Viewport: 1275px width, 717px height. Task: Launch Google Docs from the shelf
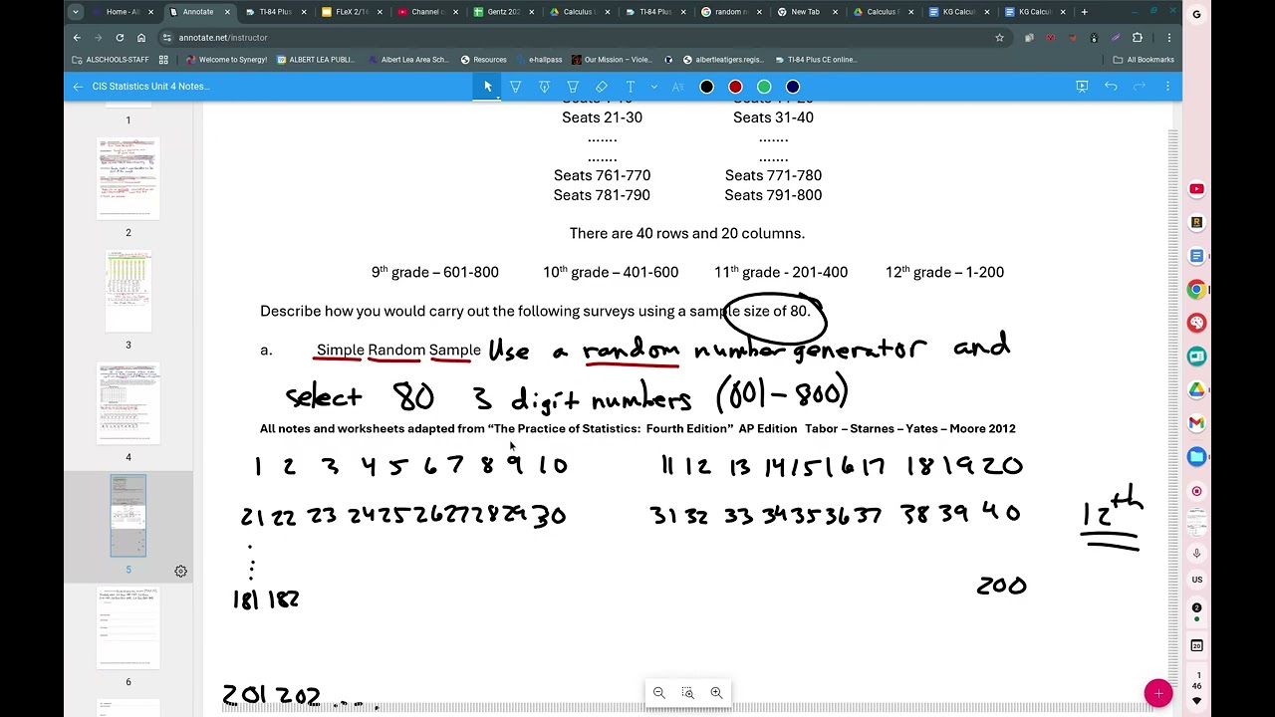pyautogui.click(x=1196, y=256)
